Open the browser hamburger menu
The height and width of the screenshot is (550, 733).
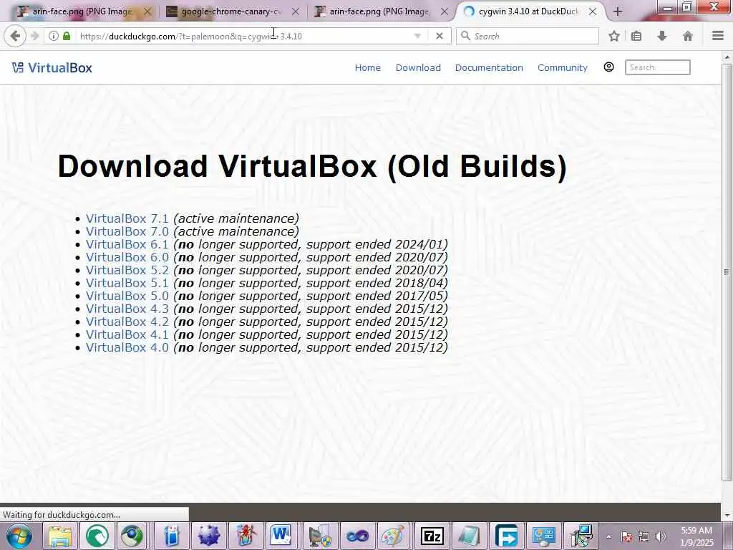pyautogui.click(x=718, y=36)
